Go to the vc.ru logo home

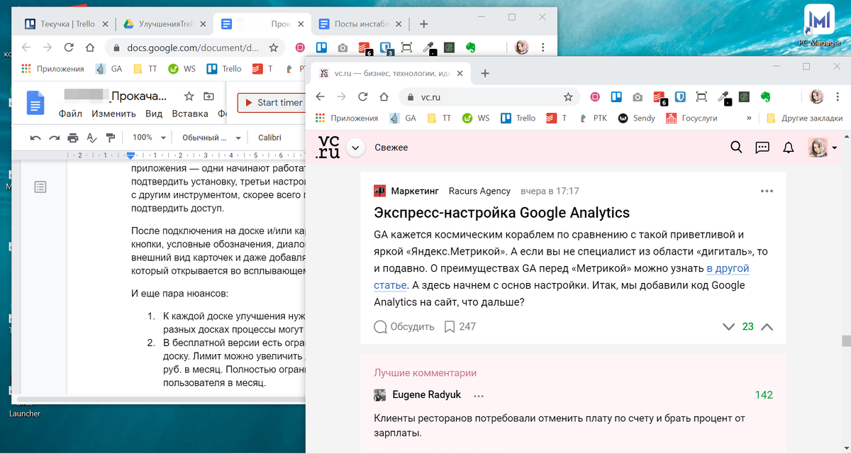click(328, 148)
